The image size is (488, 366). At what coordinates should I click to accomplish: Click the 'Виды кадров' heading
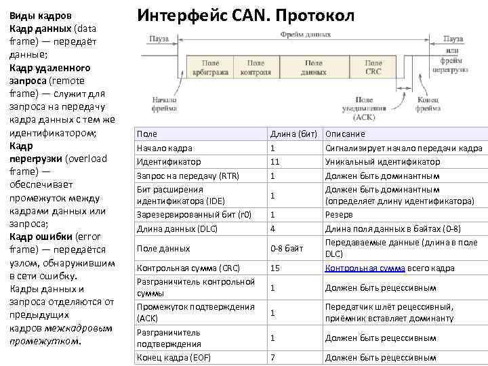click(41, 16)
